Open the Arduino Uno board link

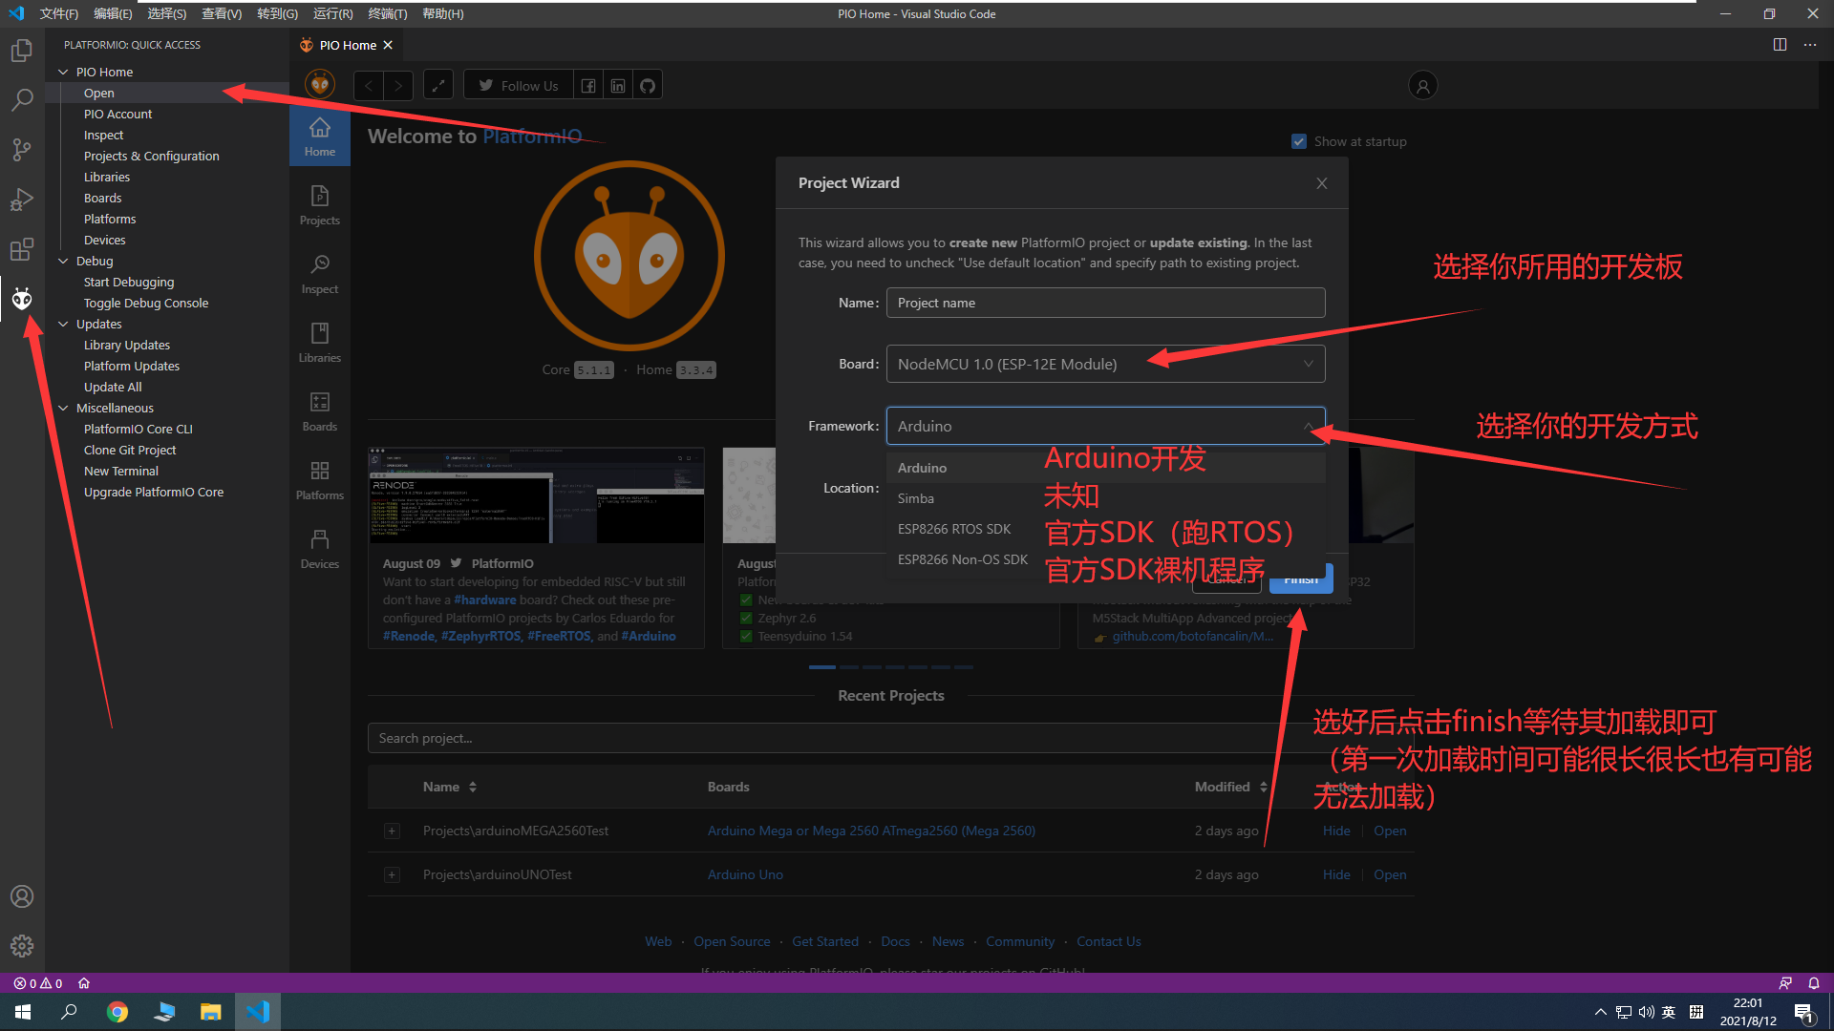coord(744,875)
